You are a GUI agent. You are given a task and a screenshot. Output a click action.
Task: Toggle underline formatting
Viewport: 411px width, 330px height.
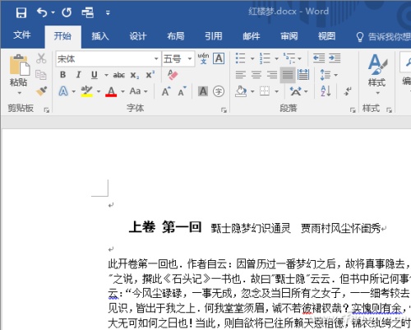(x=95, y=75)
